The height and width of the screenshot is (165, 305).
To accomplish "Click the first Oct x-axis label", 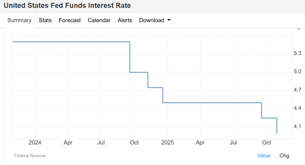I will tap(134, 143).
